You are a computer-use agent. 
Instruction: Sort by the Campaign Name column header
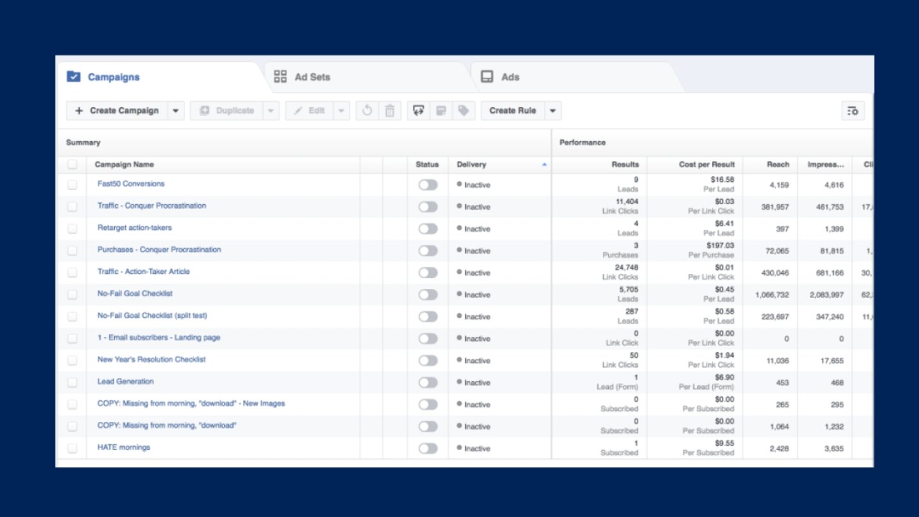124,165
